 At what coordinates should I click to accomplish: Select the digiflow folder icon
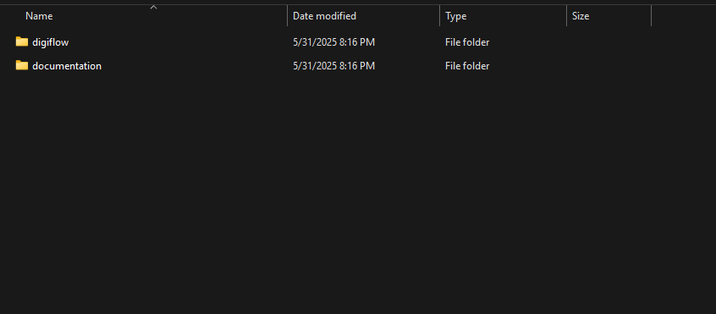coord(21,42)
